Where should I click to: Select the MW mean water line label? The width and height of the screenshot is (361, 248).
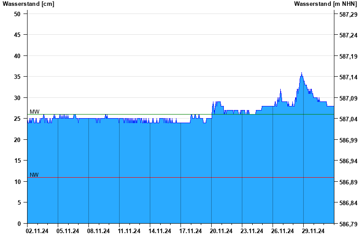click(x=35, y=111)
